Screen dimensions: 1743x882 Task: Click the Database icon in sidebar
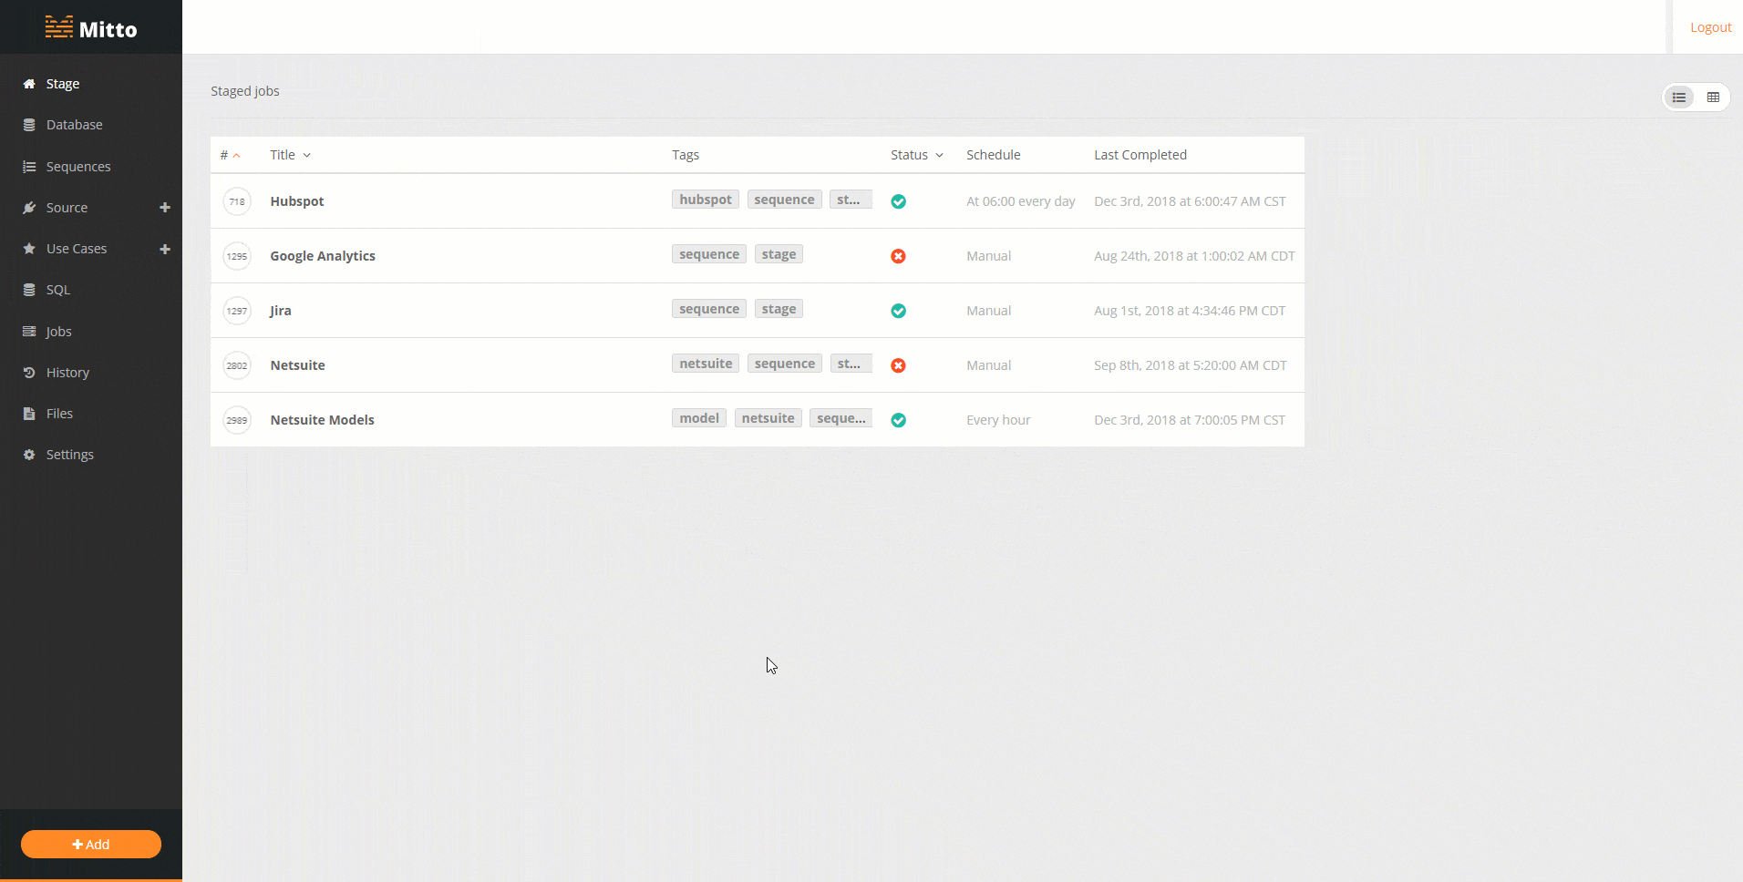pyautogui.click(x=29, y=125)
